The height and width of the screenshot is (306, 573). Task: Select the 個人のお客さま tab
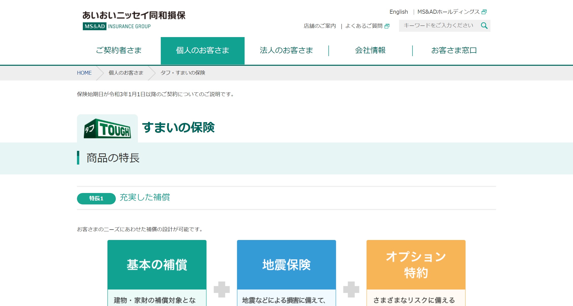coord(203,51)
